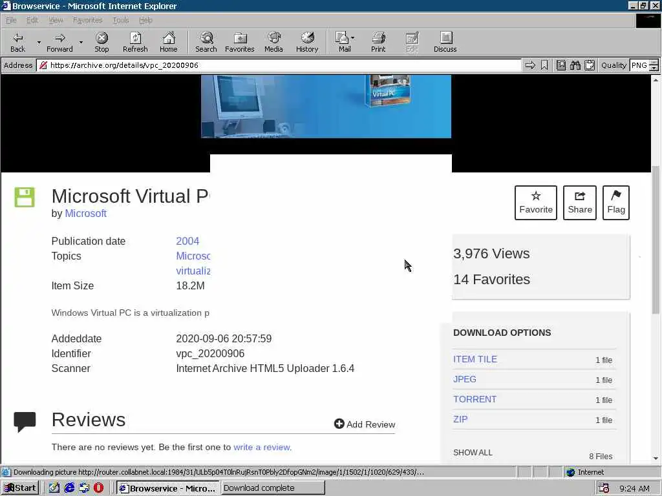This screenshot has width=662, height=496.
Task: Click the clipboard icon in address toolbar
Action: click(x=590, y=65)
